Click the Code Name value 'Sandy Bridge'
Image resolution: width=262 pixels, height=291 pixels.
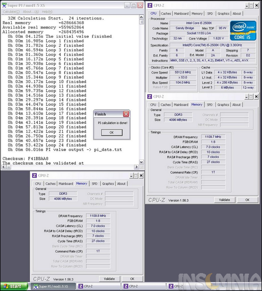click(x=185, y=28)
